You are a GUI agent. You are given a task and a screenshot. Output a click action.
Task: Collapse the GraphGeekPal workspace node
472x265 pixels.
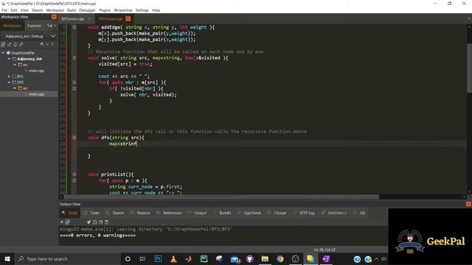pyautogui.click(x=3, y=53)
